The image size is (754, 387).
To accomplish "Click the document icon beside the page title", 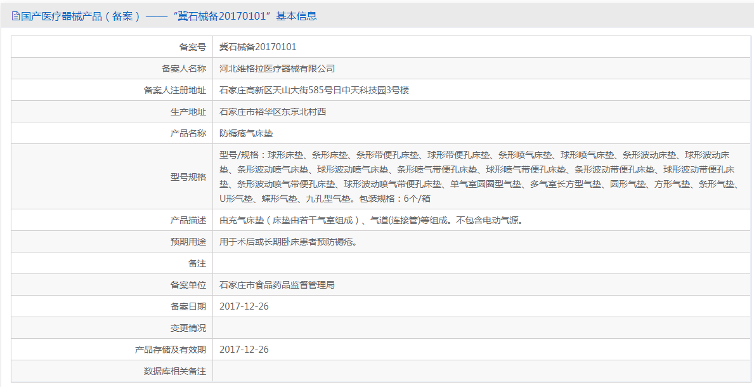I will pos(15,16).
